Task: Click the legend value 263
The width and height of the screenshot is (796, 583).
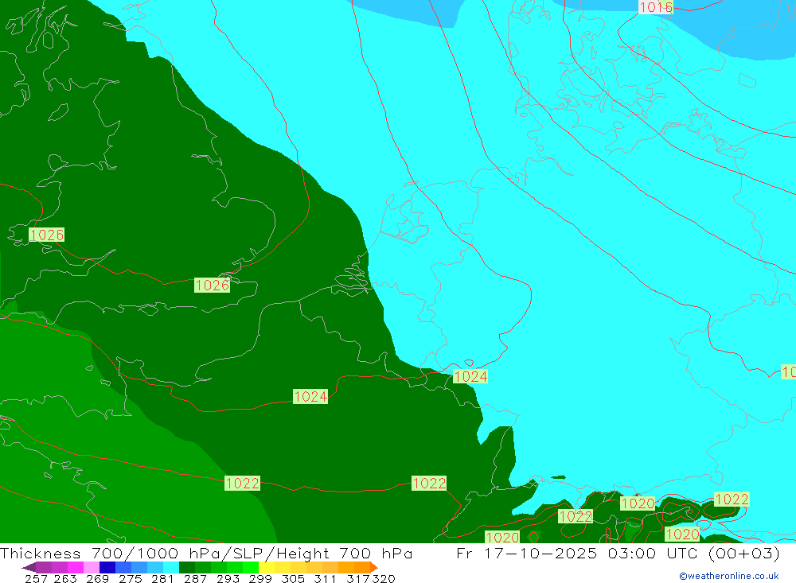Action: coord(65,578)
